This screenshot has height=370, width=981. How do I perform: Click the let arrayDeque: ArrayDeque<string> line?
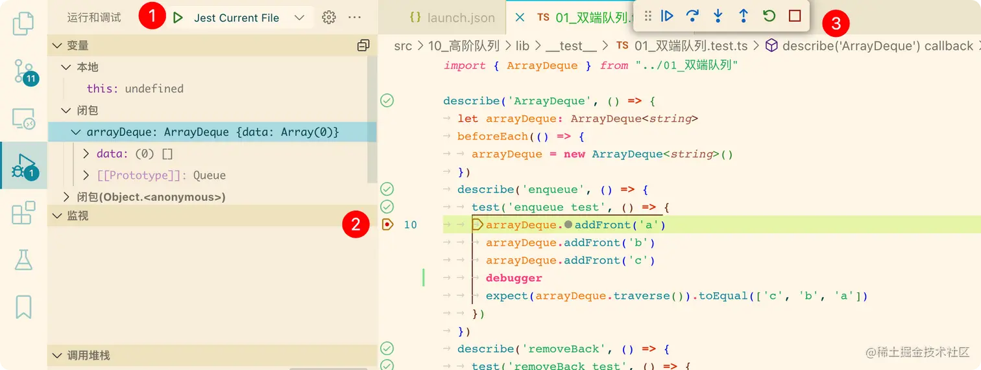577,119
